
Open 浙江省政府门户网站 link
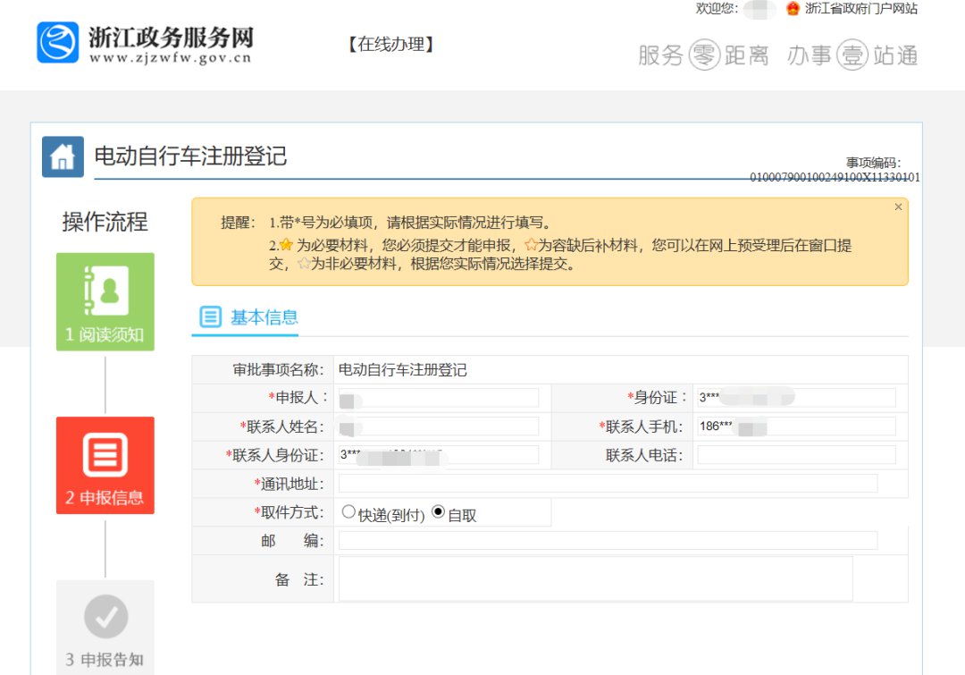pyautogui.click(x=860, y=9)
